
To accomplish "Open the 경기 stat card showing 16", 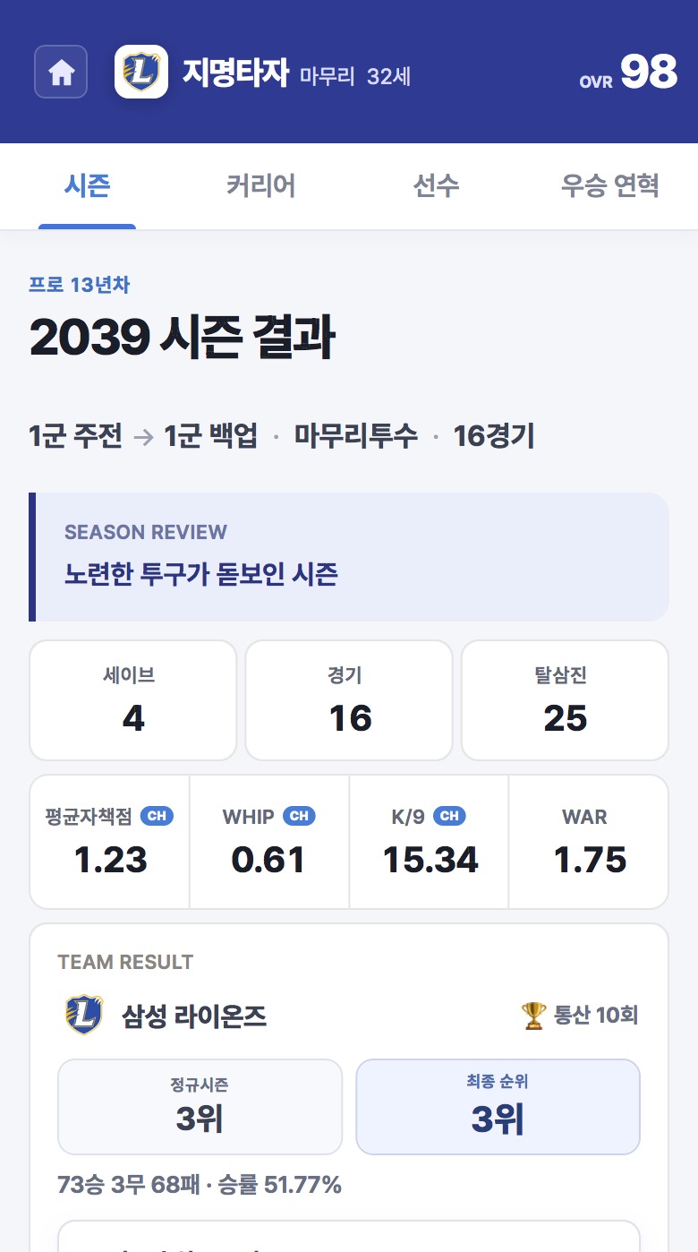I will pyautogui.click(x=349, y=700).
